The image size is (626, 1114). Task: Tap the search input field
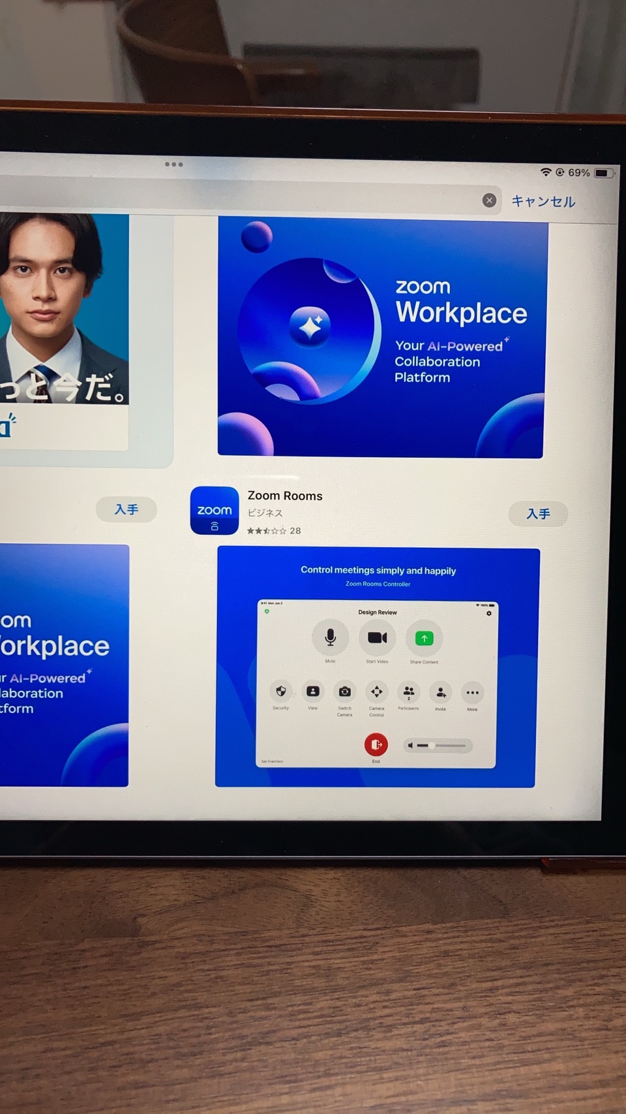point(250,197)
